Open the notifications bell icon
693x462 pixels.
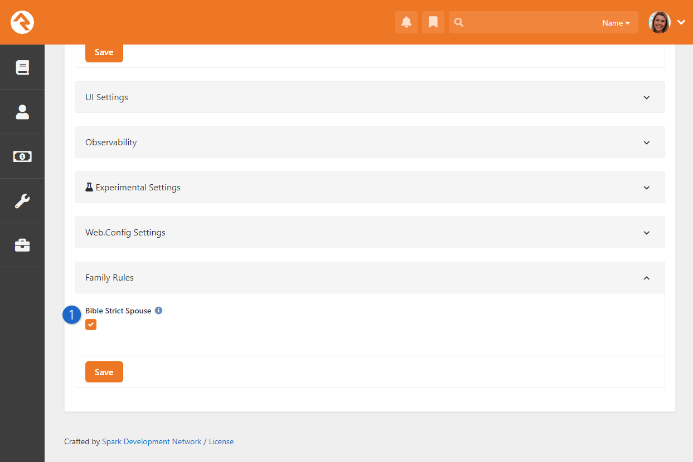point(406,22)
